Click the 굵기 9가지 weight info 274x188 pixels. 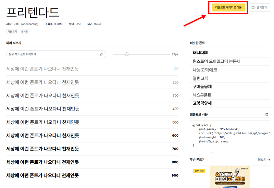[94, 24]
